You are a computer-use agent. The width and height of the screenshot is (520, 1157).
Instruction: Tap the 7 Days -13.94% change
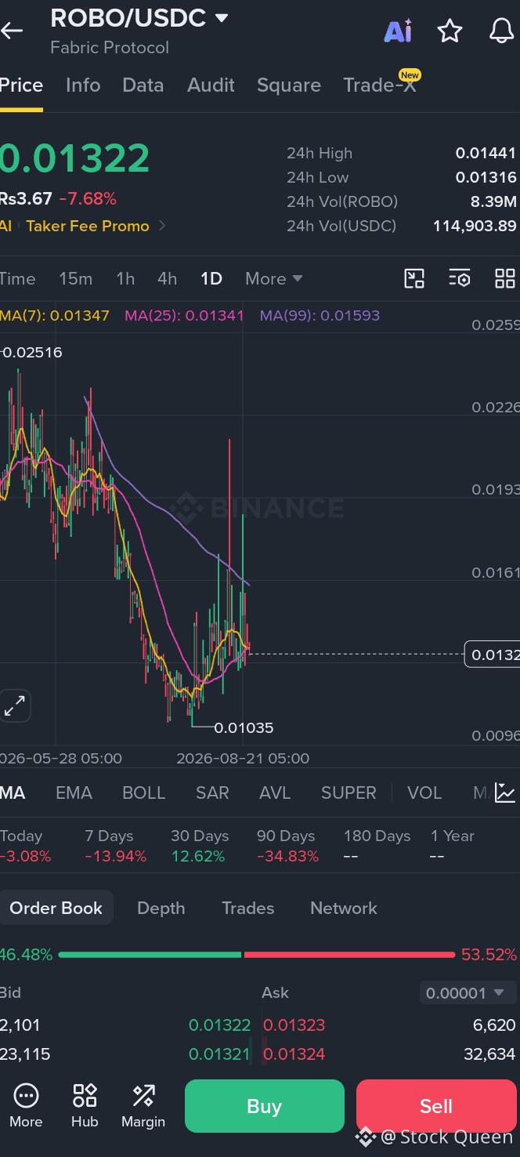(x=115, y=846)
